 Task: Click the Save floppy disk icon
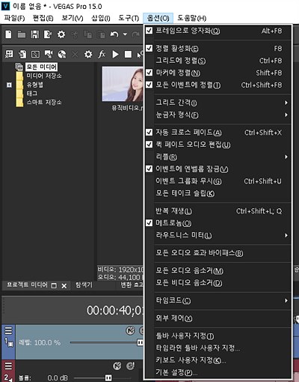34,34
